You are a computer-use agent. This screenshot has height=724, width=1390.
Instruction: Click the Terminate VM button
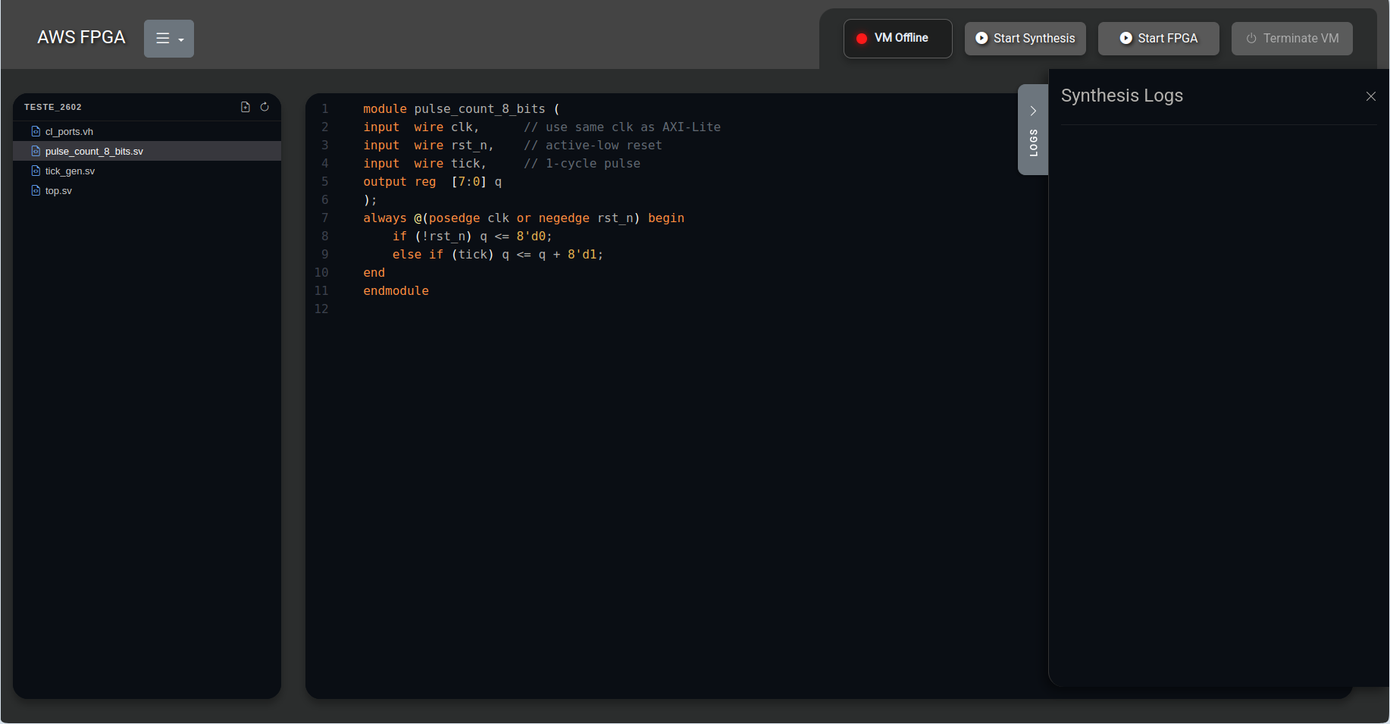click(x=1291, y=39)
